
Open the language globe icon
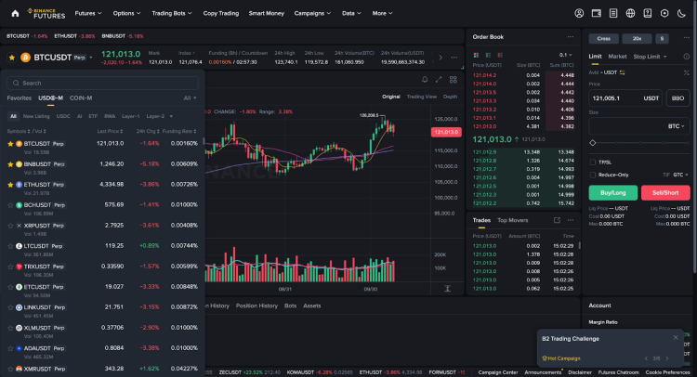[x=630, y=13]
